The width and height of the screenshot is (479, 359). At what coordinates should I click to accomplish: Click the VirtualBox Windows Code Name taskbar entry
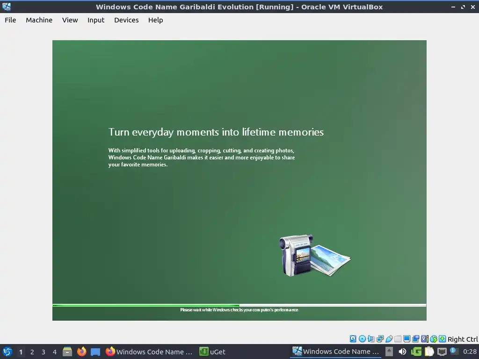336,352
